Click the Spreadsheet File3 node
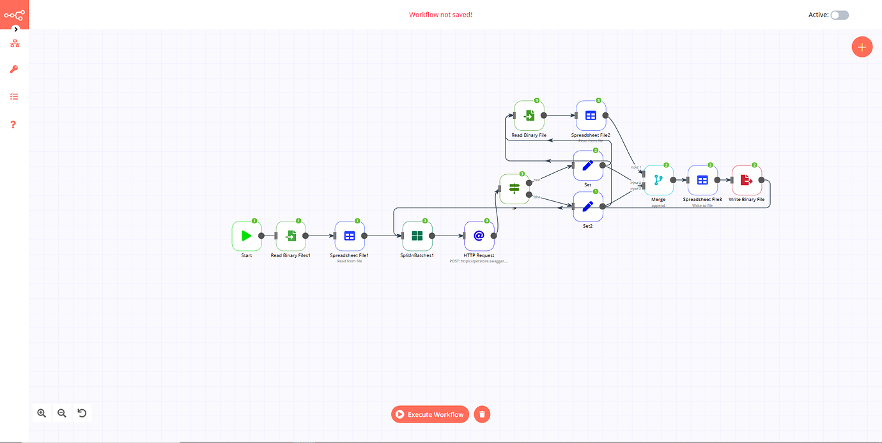This screenshot has height=443, width=882. pyautogui.click(x=702, y=180)
